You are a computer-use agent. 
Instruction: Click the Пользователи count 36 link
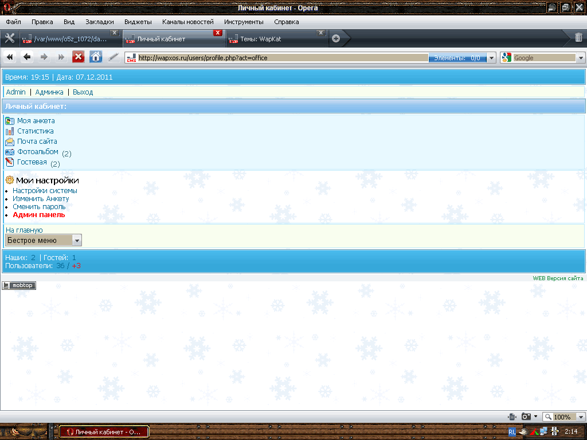click(x=60, y=266)
